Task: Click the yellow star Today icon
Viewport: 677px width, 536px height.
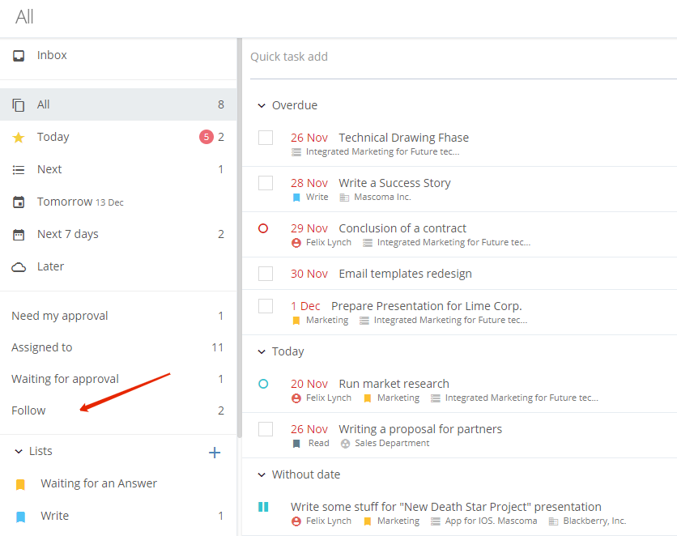Action: click(19, 138)
